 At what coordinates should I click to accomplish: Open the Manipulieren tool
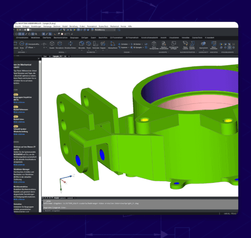[x=113, y=45]
